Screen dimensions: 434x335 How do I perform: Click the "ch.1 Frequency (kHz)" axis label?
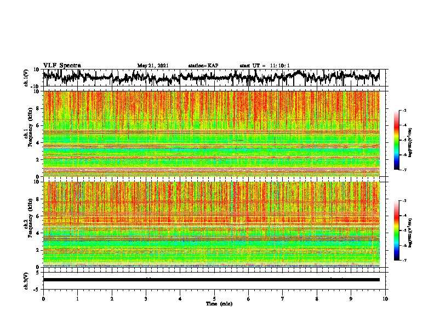coord(28,128)
